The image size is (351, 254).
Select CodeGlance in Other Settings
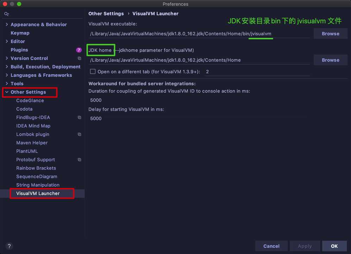[30, 101]
